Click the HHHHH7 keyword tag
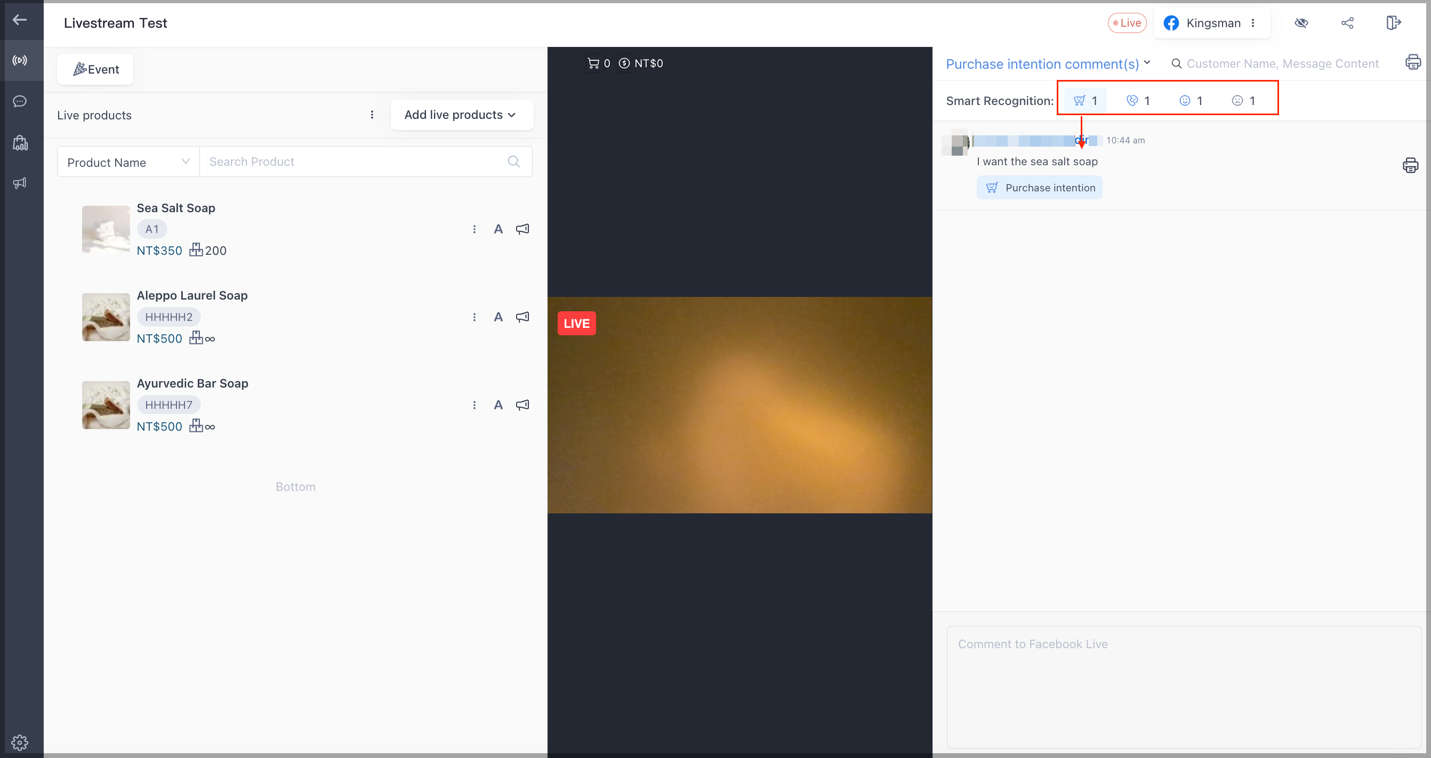This screenshot has height=758, width=1431. point(169,405)
